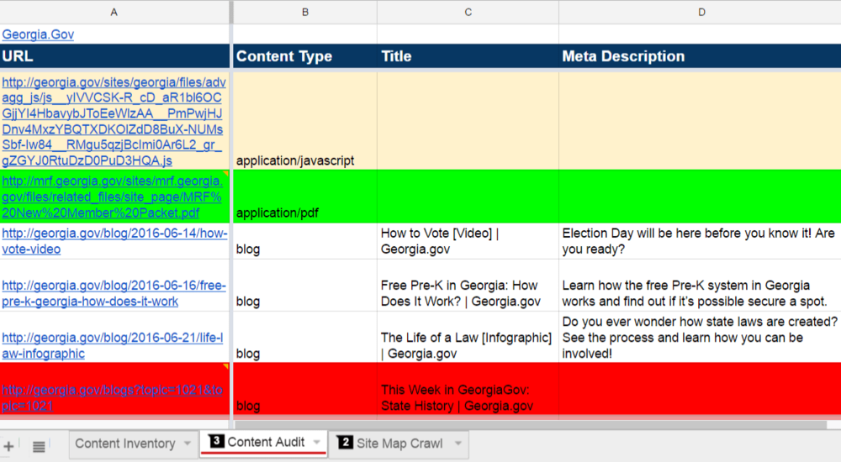Viewport: 841px width, 462px height.
Task: Open the advagg_js JavaScript file URL link
Action: click(x=114, y=121)
